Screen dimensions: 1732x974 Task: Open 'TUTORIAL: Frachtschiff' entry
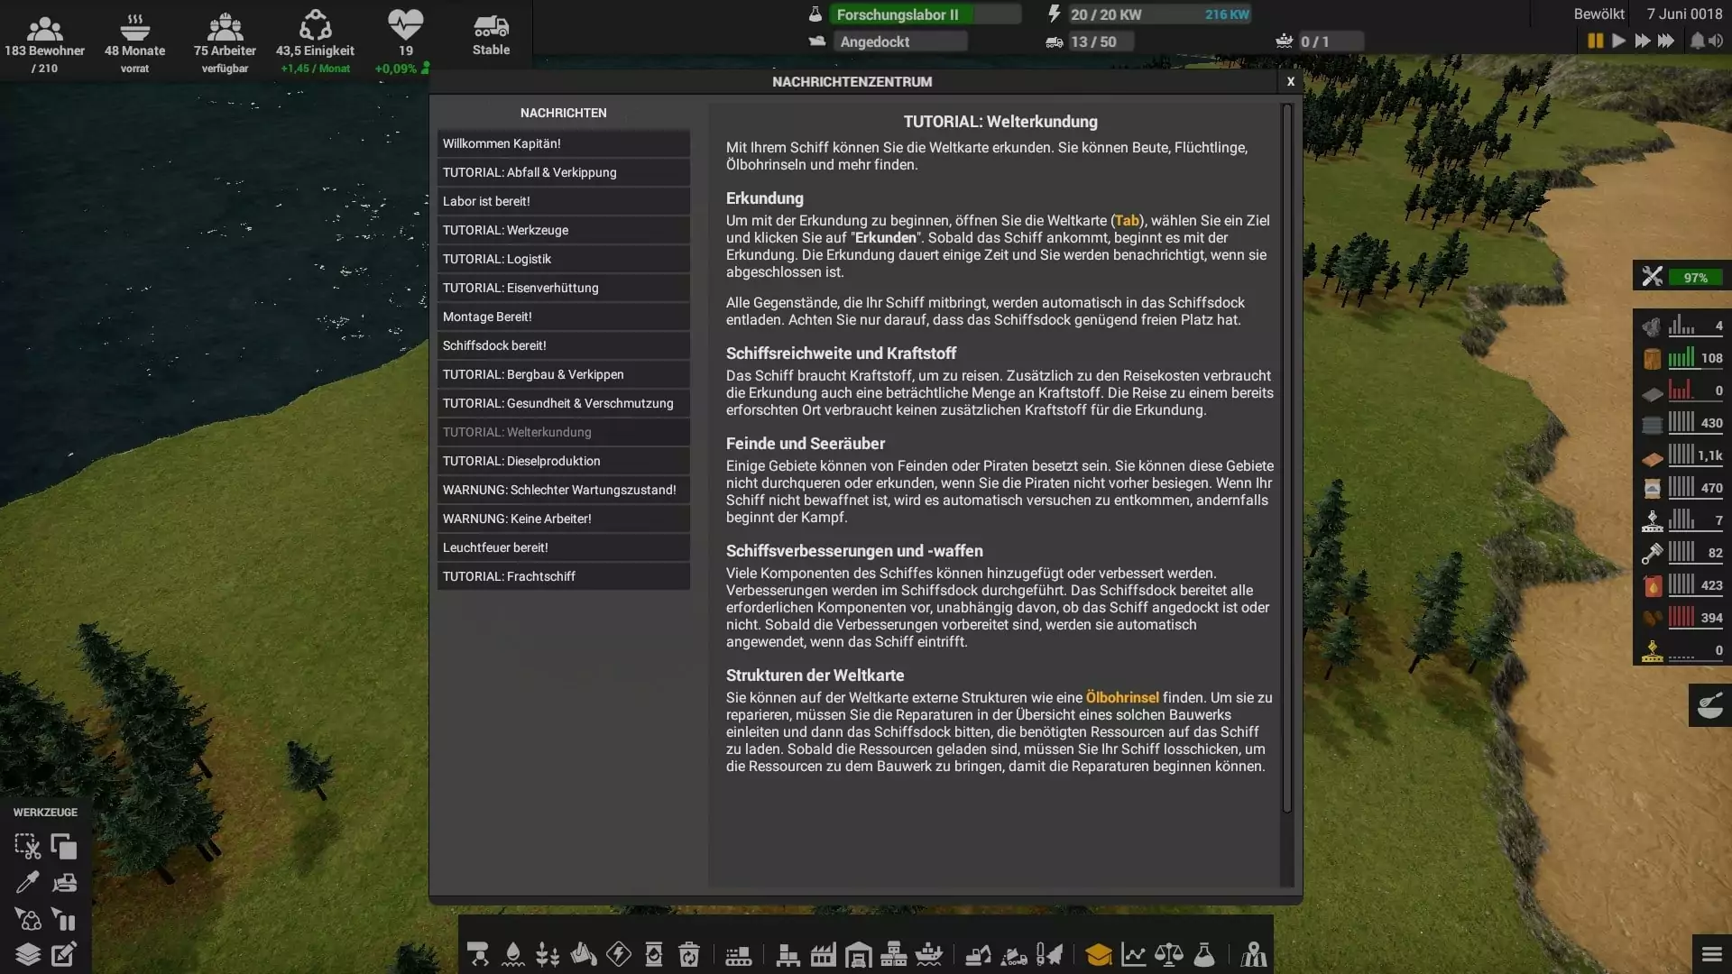coord(564,576)
